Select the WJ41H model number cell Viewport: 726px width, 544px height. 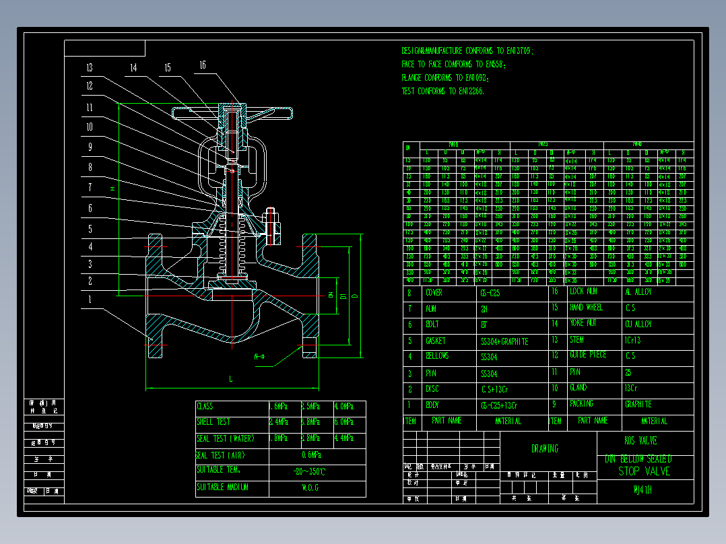pos(642,490)
